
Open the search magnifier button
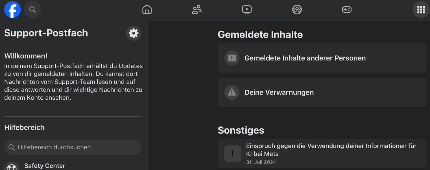(32, 10)
